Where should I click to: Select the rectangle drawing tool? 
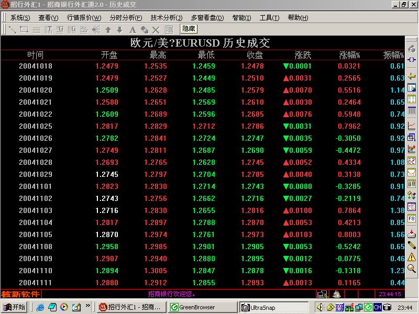24,30
